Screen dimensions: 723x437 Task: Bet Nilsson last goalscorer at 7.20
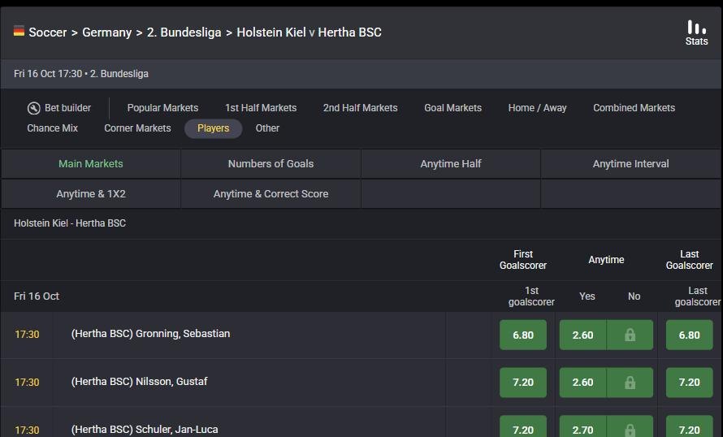[x=690, y=382]
